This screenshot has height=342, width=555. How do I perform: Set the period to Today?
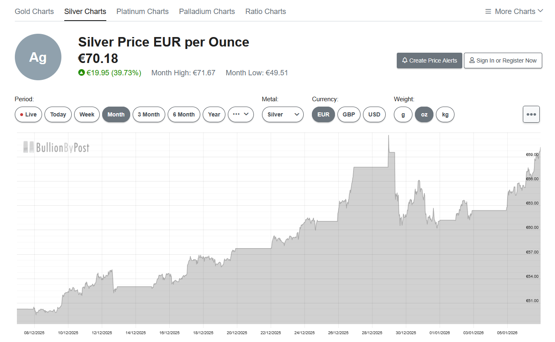point(58,114)
